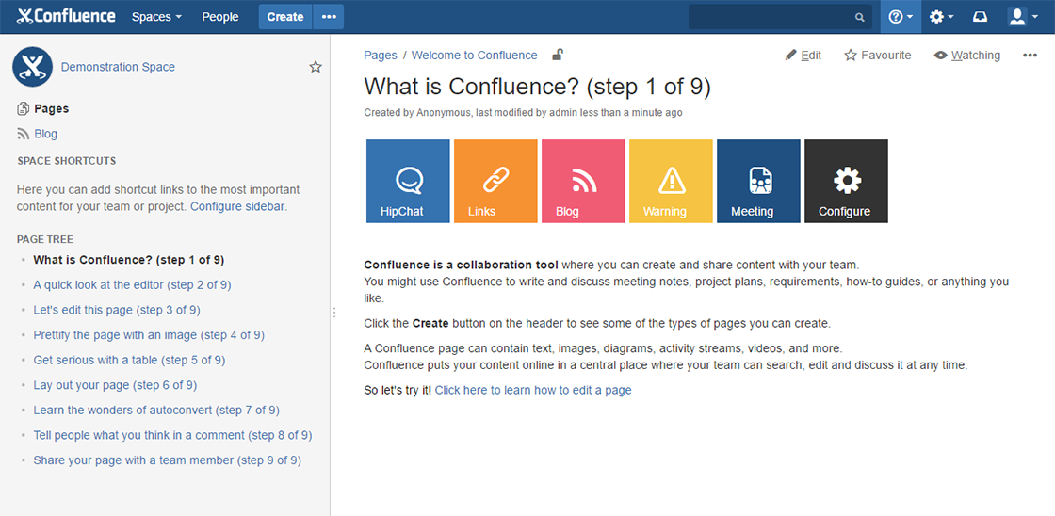Click the SPACE SHORTCUTS heading
Viewport: 1055px width, 516px height.
pyautogui.click(x=67, y=161)
